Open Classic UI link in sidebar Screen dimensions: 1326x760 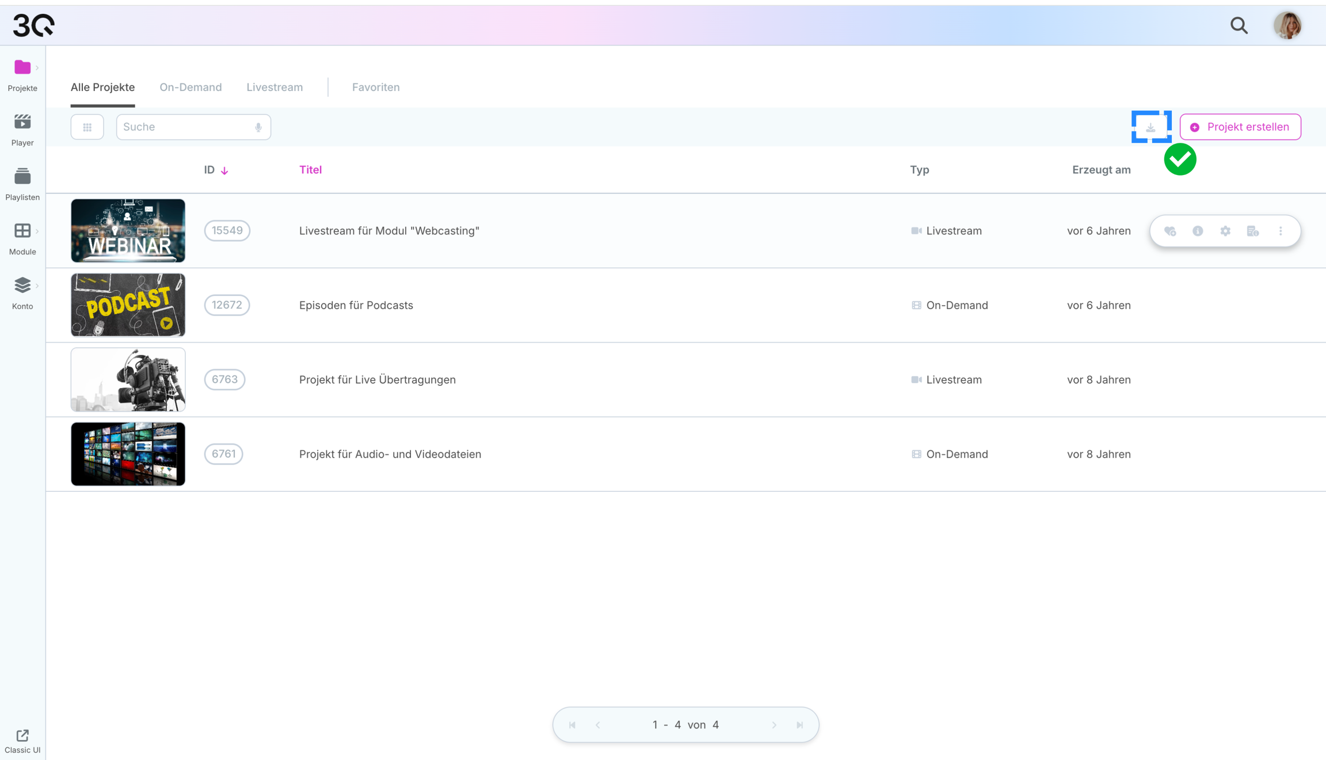tap(22, 741)
